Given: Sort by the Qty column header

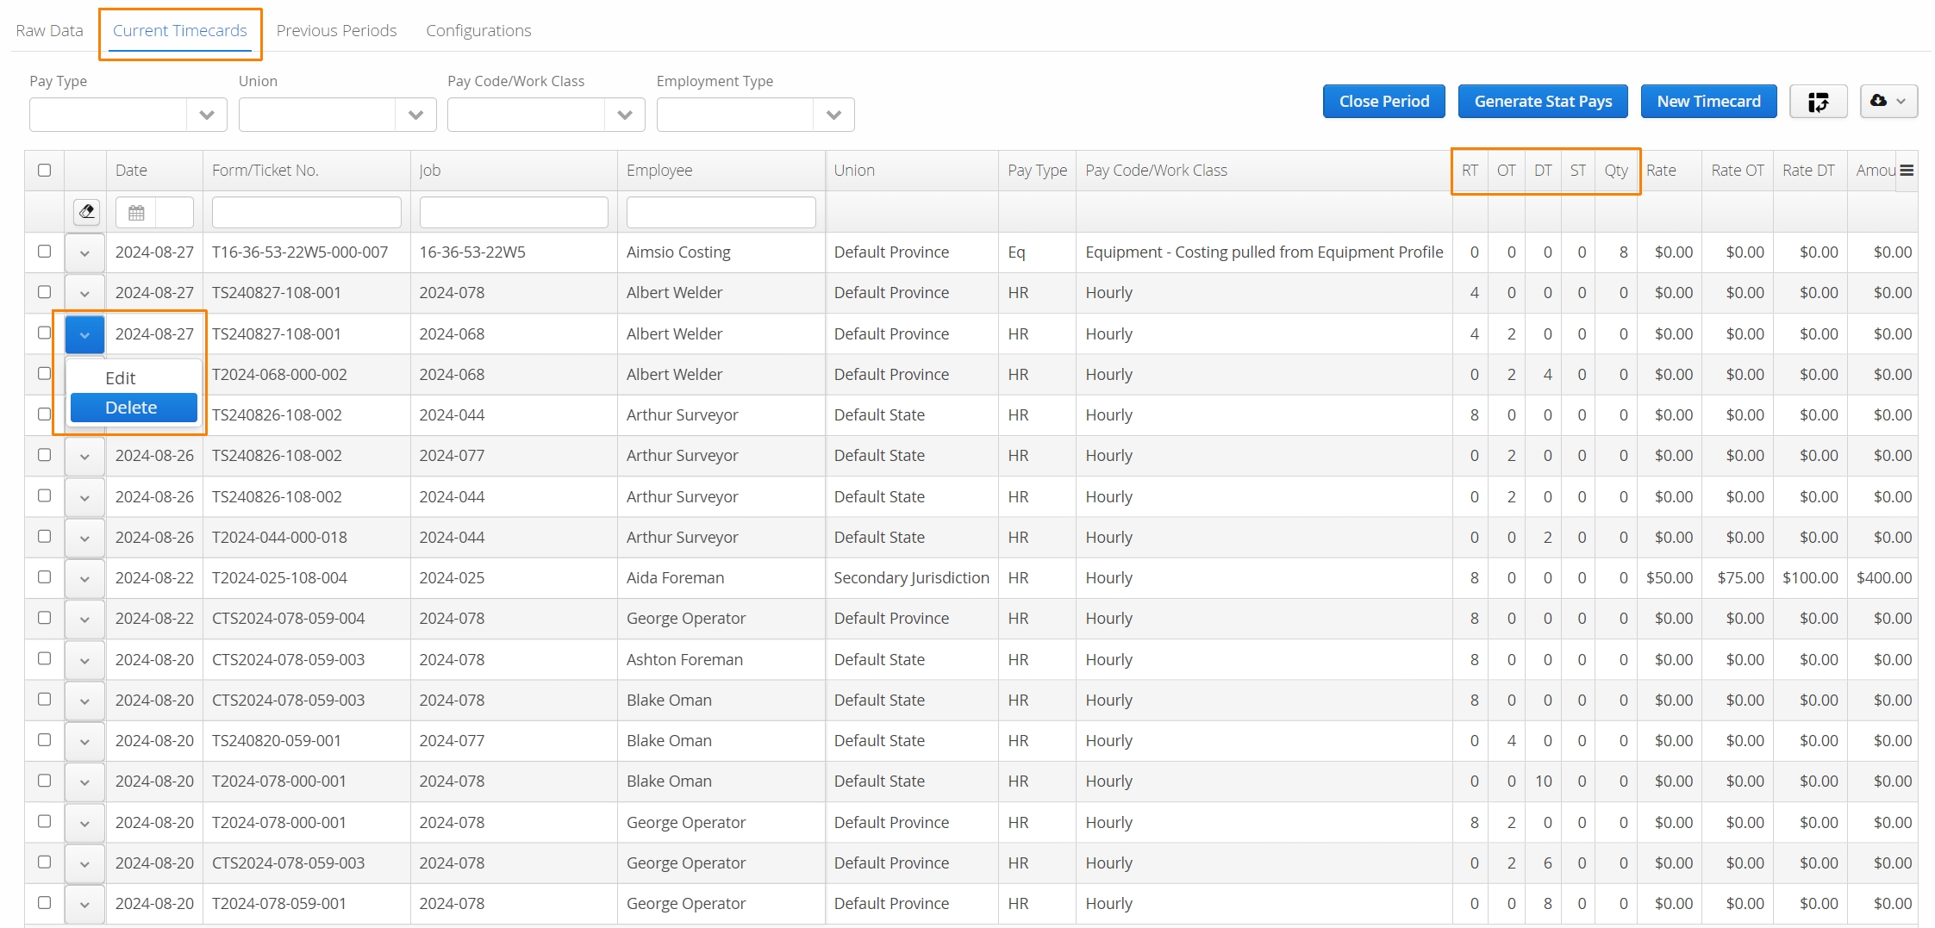Looking at the screenshot, I should point(1616,171).
